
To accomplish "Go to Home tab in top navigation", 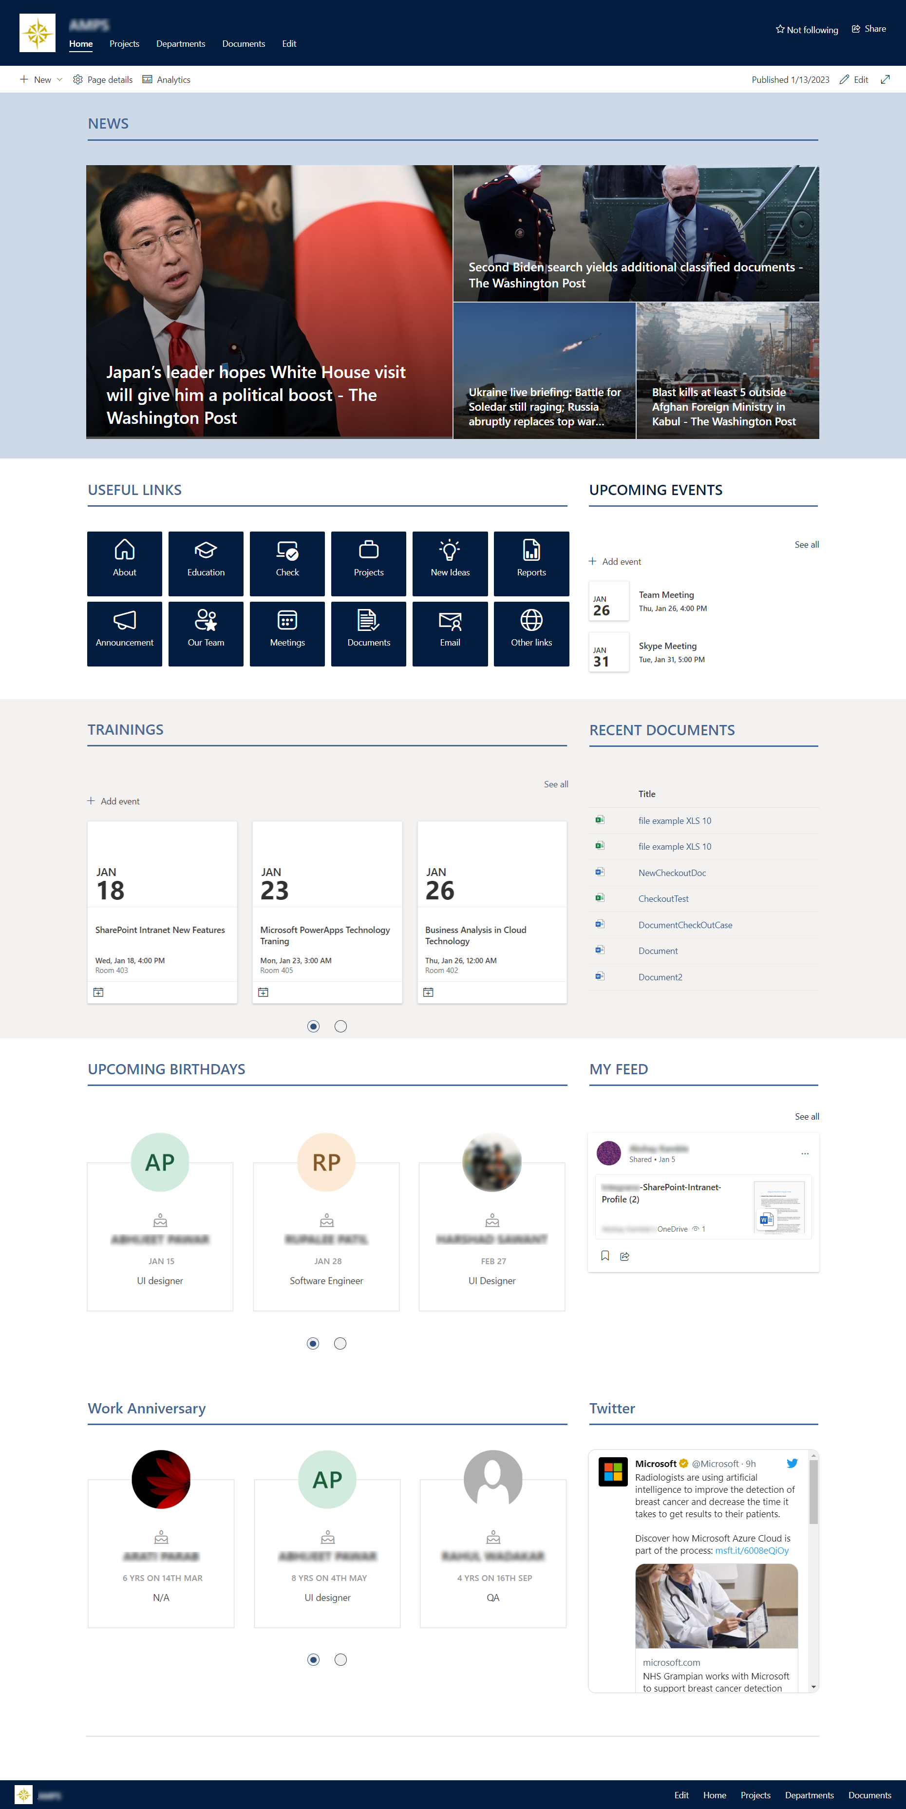I will coord(81,43).
